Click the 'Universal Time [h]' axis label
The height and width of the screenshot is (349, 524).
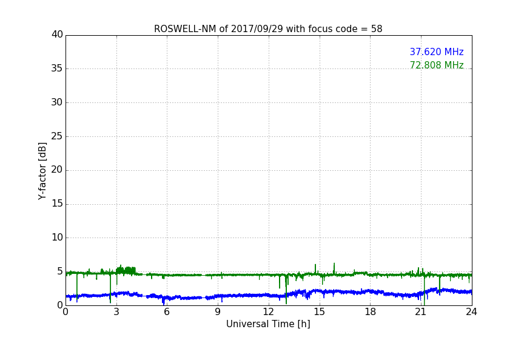point(268,324)
